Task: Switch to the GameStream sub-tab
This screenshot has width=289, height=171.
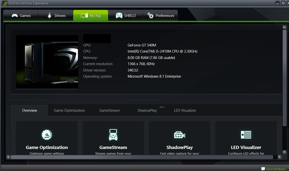Action: point(109,110)
